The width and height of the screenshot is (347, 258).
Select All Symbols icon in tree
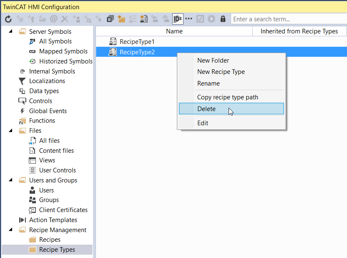(32, 41)
